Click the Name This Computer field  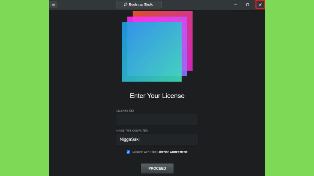coord(157,139)
